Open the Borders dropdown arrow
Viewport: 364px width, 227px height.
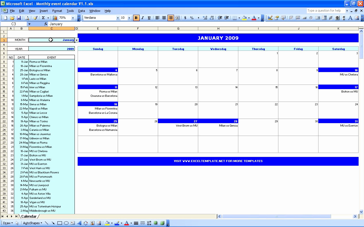[x=239, y=18]
